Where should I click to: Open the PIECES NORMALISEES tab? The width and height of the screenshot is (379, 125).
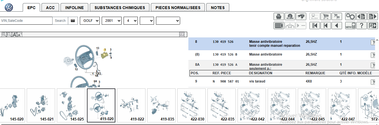178,8
